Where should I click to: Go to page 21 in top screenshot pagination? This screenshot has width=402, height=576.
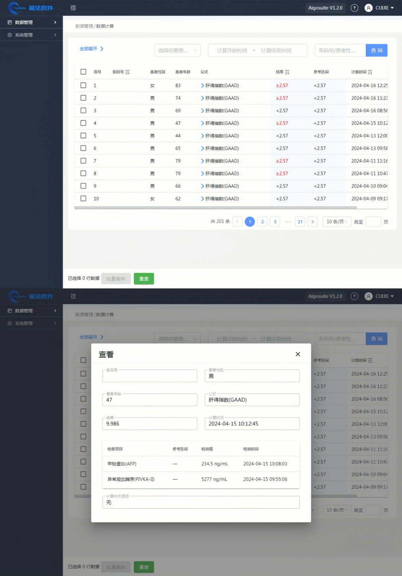click(x=300, y=222)
